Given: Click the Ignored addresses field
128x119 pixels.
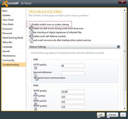Looking at the screenshot, I should click(73, 73).
